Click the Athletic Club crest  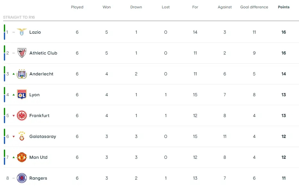tap(22, 53)
